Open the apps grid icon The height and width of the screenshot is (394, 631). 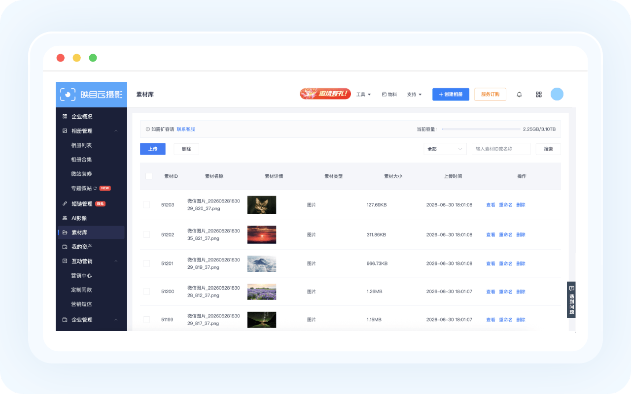(x=539, y=95)
